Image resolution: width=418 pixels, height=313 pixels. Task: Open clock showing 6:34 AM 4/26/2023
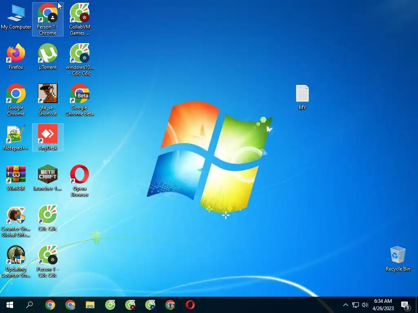click(x=383, y=305)
